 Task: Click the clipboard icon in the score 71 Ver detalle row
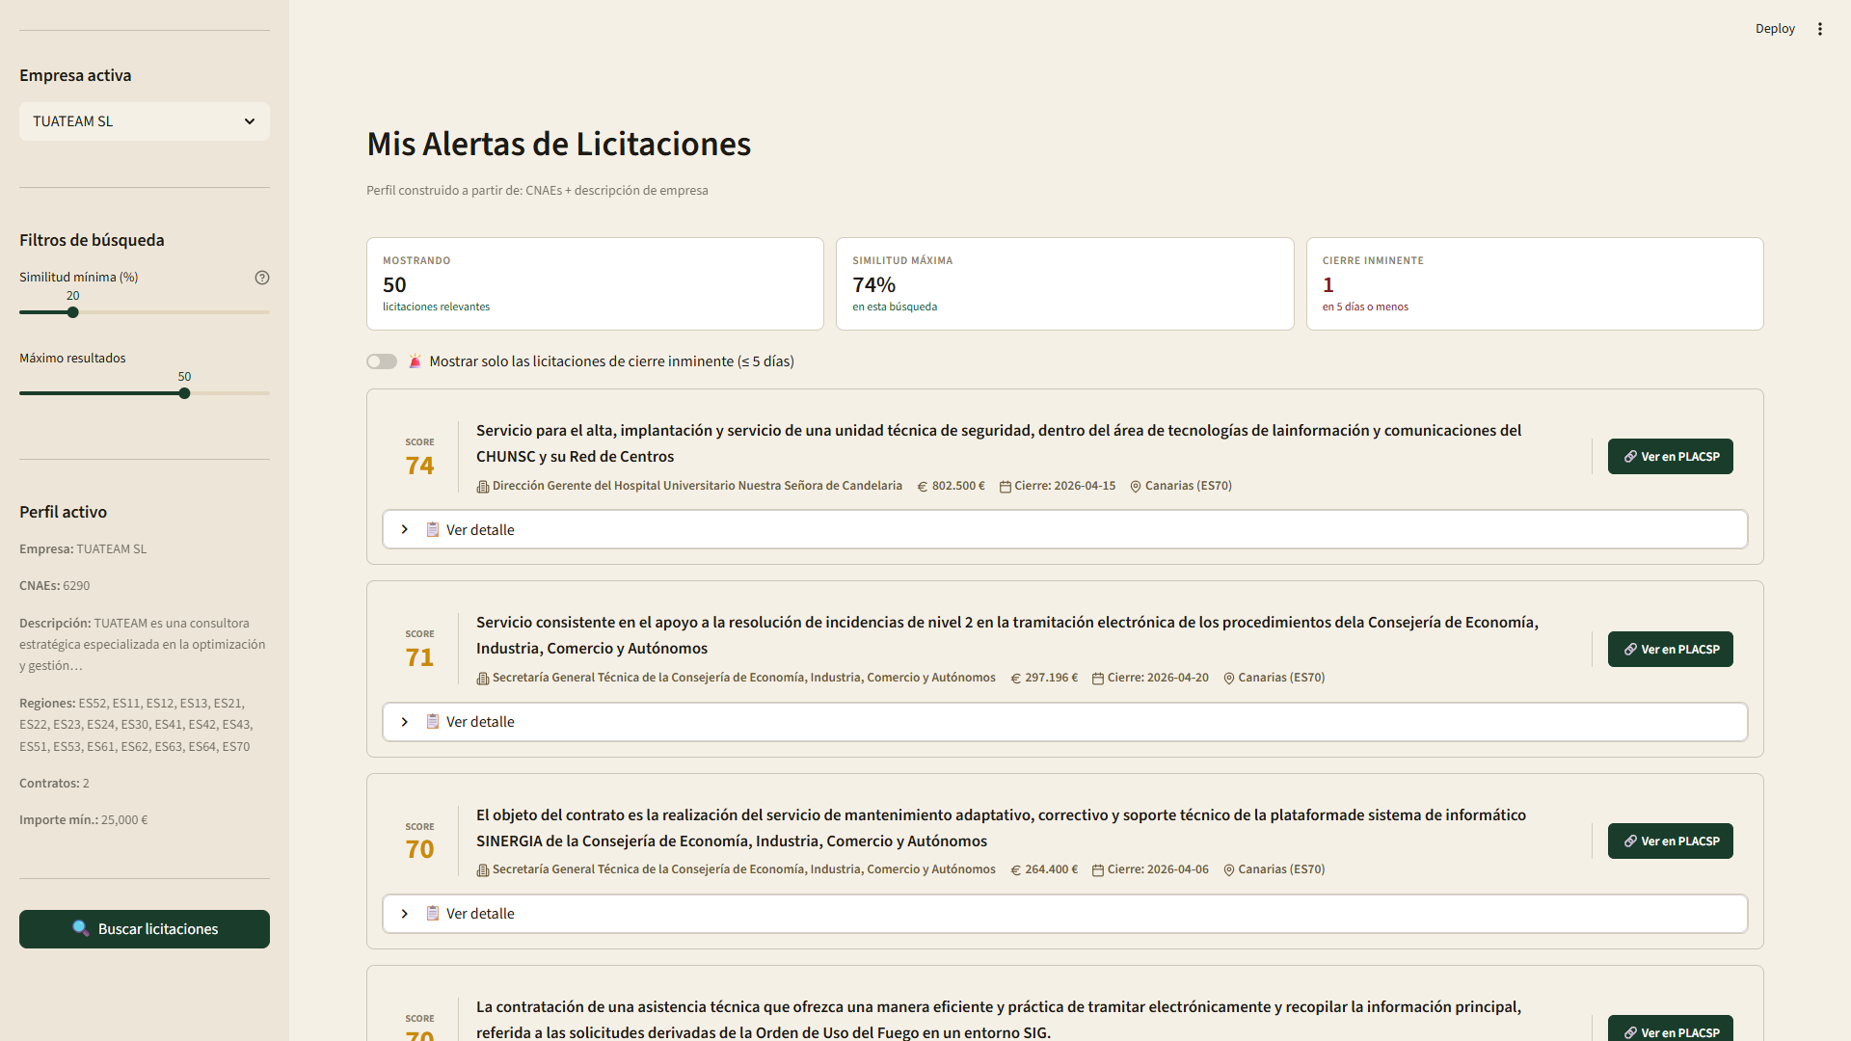click(x=433, y=722)
